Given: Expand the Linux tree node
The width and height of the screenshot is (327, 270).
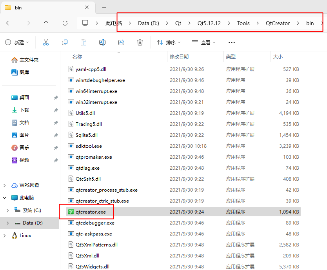Looking at the screenshot, I should click(5, 236).
